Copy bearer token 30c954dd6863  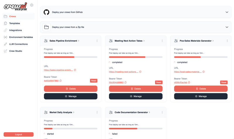[126, 82]
